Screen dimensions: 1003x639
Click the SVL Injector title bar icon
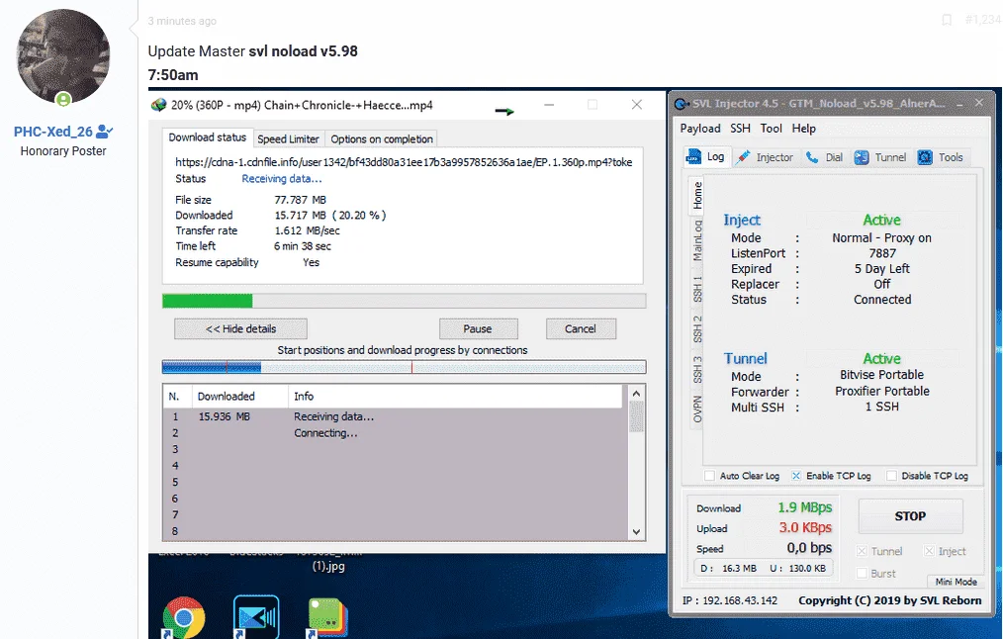[x=682, y=104]
